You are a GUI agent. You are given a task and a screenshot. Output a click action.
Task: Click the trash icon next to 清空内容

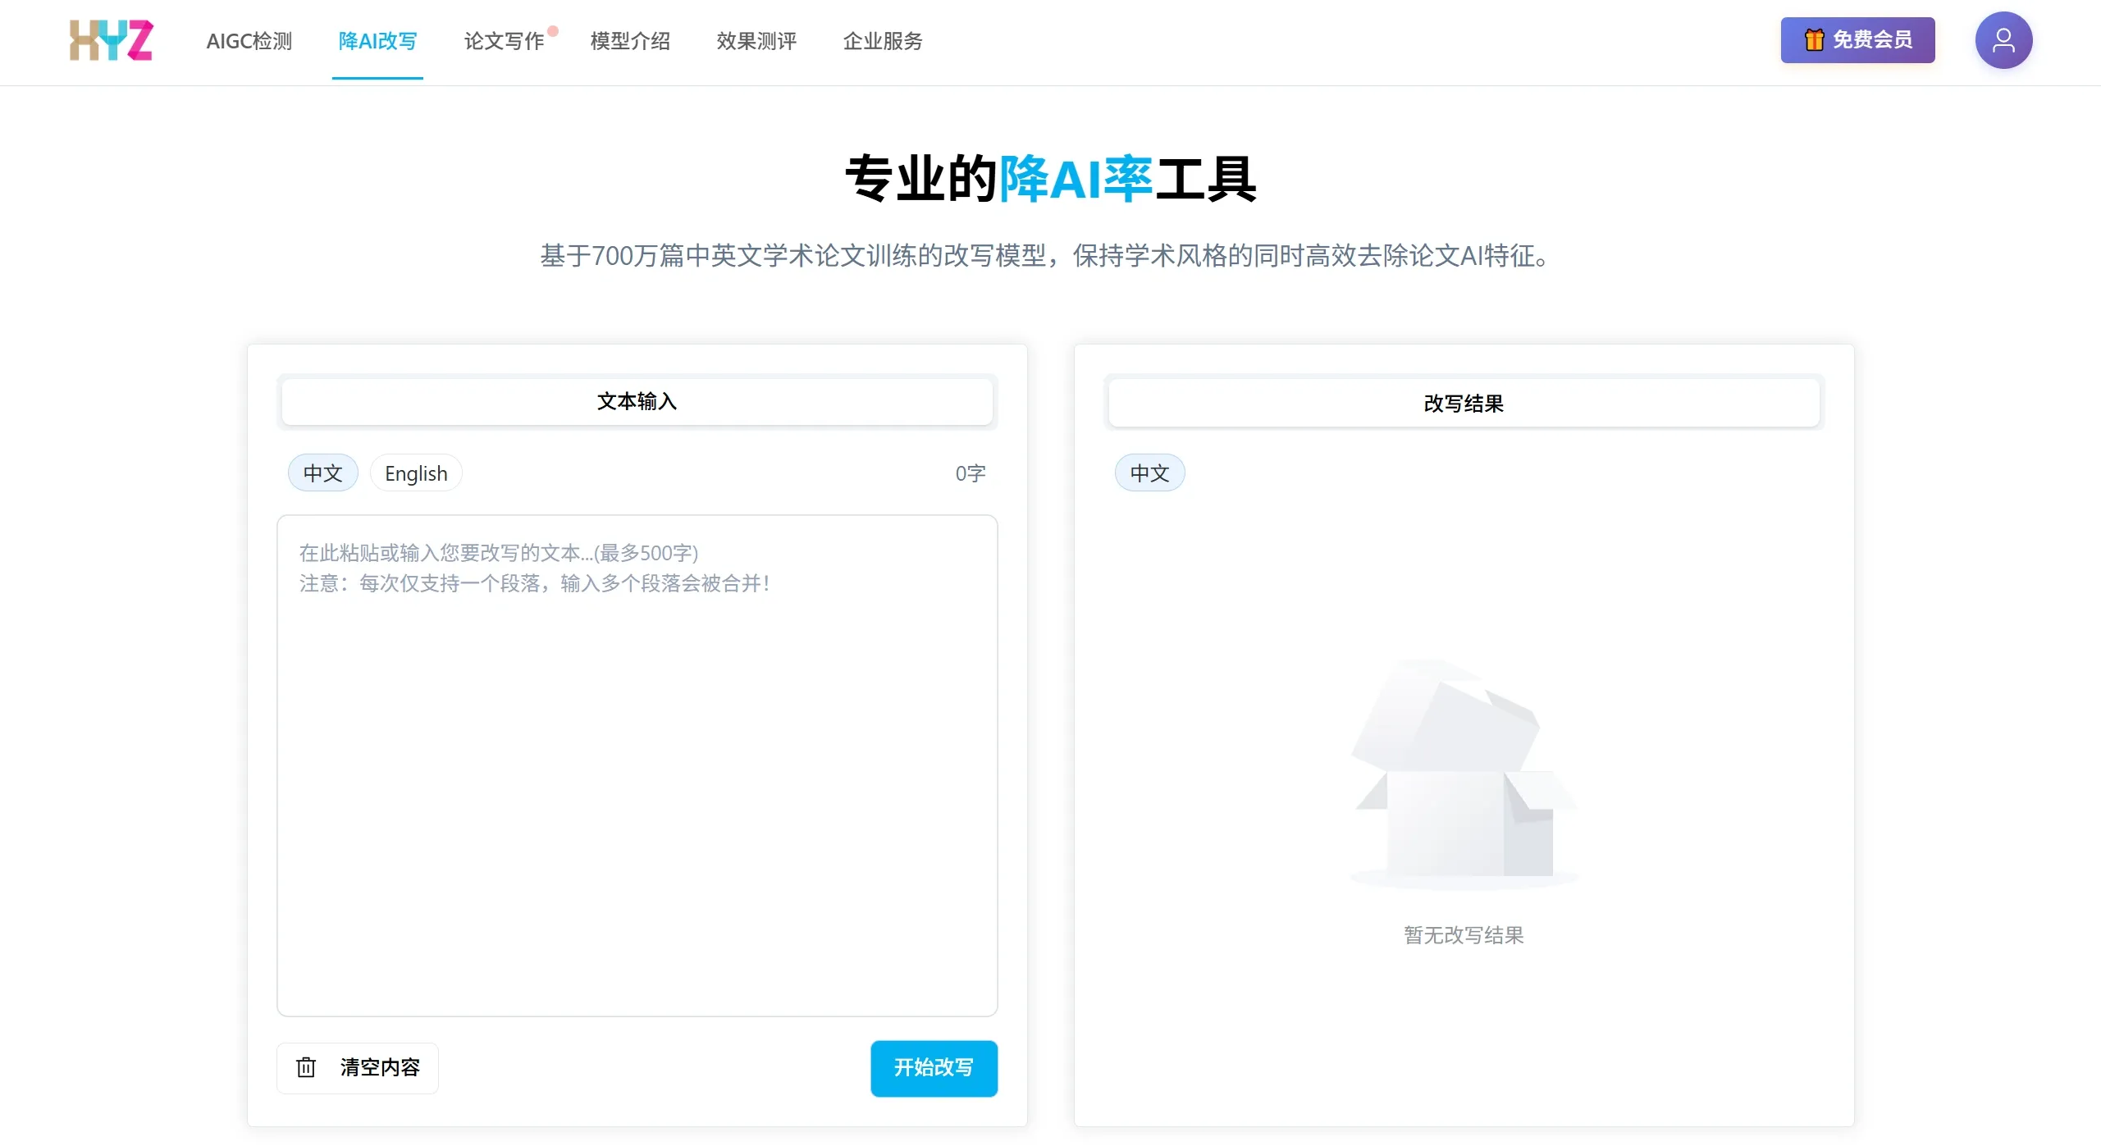click(x=307, y=1067)
